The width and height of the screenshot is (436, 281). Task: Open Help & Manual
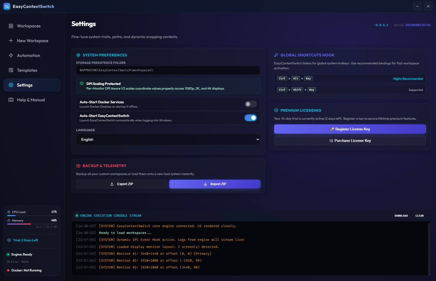pos(32,100)
